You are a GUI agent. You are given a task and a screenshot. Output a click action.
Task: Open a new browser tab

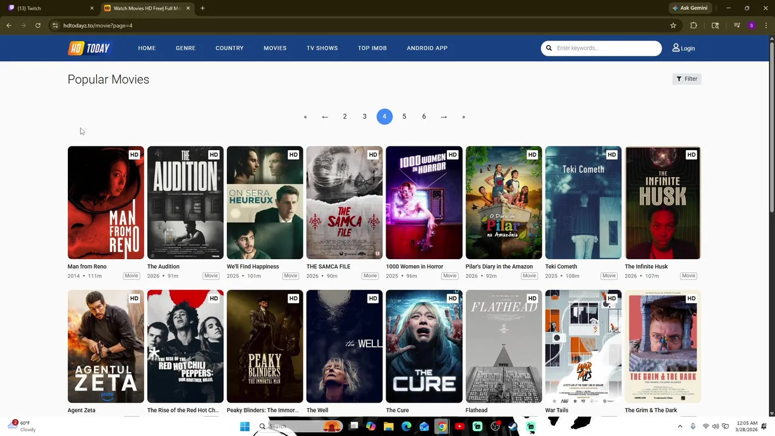[x=202, y=8]
